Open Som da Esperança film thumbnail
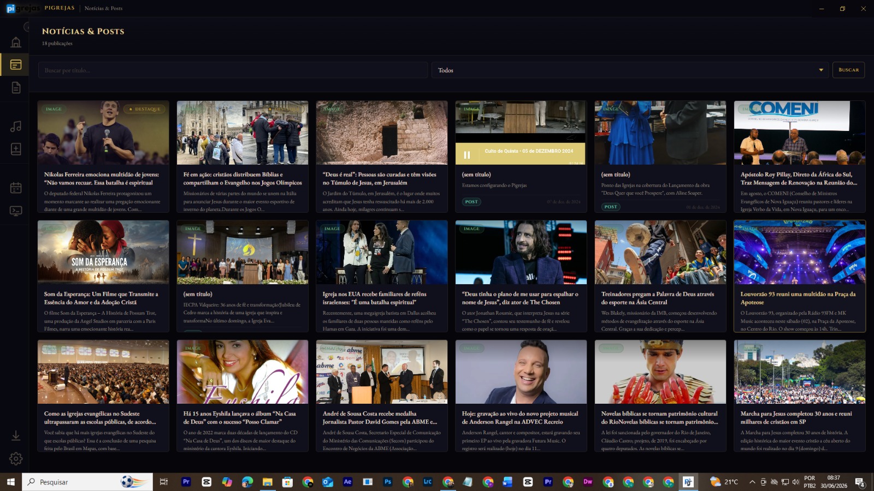This screenshot has width=874, height=491. tap(103, 252)
